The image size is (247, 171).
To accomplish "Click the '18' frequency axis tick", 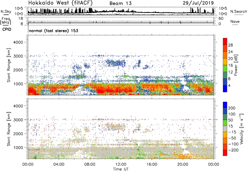I will (x=21, y=19).
